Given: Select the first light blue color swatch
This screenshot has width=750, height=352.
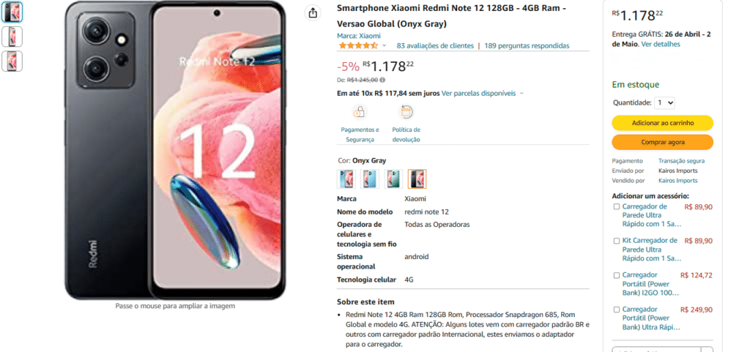Looking at the screenshot, I should click(x=346, y=179).
